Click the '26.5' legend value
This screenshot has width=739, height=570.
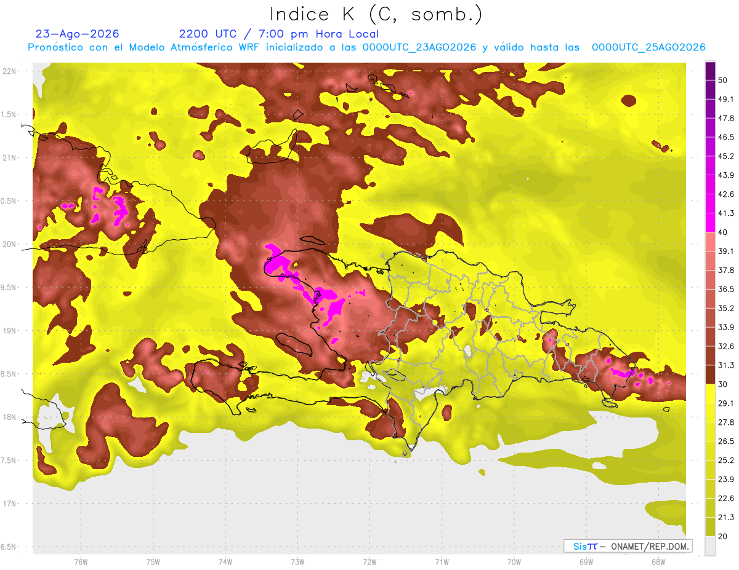pos(726,441)
